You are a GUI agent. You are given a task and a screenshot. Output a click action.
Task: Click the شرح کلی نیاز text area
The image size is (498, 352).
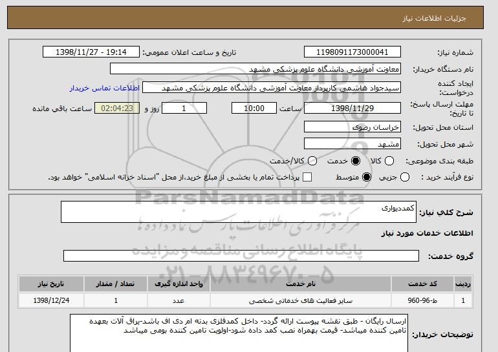tap(239, 212)
